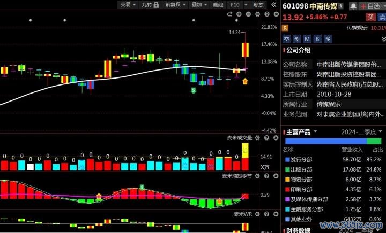Open help for the 麦米成交量 indicator
This screenshot has width=386, height=233.
(x=266, y=138)
